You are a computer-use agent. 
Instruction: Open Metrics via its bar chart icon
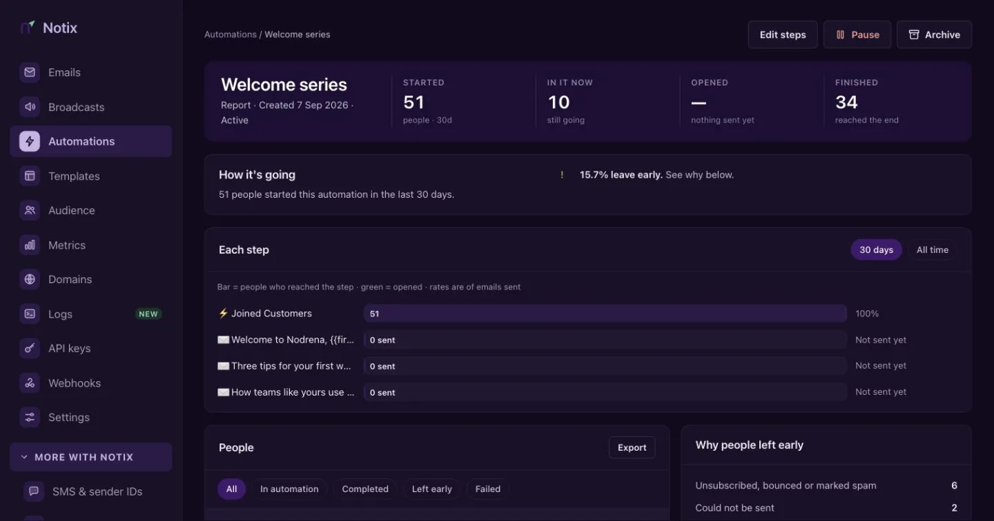pyautogui.click(x=30, y=245)
